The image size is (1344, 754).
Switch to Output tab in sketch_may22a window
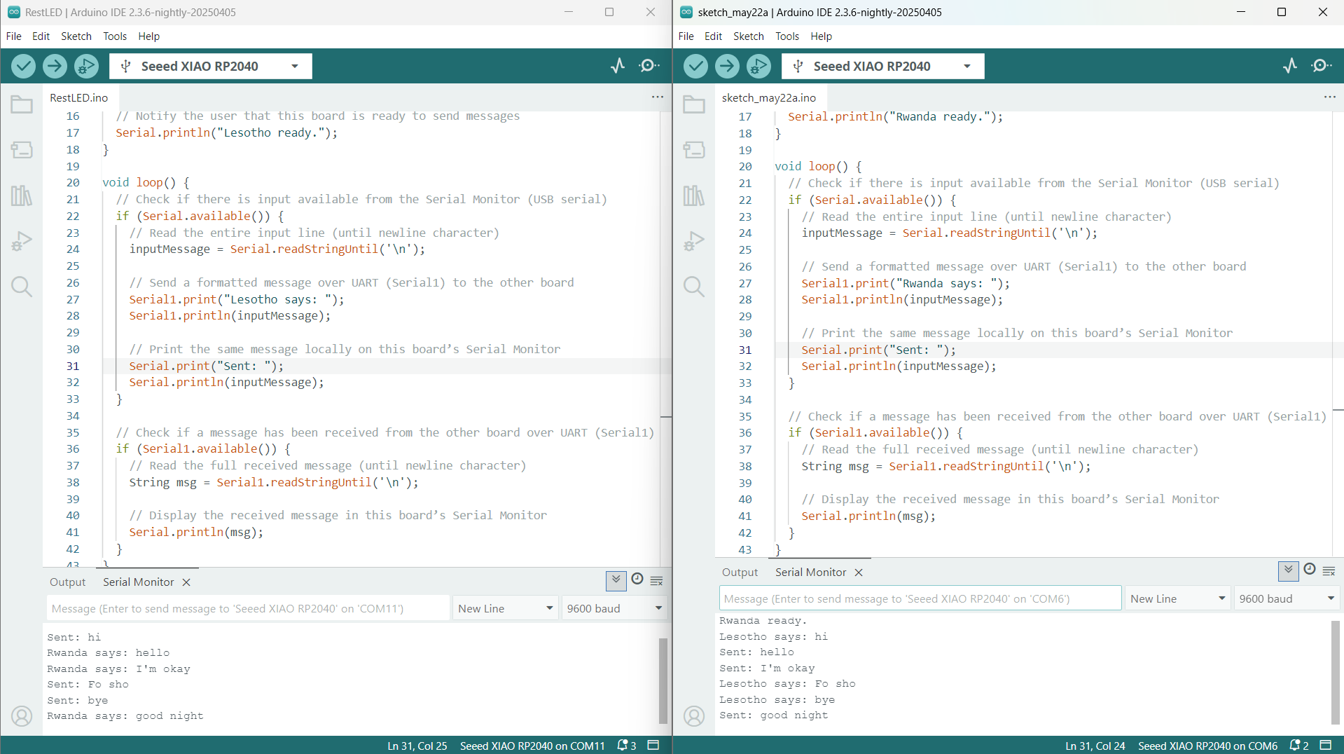[x=740, y=572]
